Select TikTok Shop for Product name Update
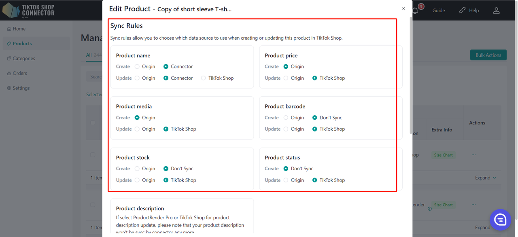This screenshot has width=518, height=237. [x=204, y=78]
